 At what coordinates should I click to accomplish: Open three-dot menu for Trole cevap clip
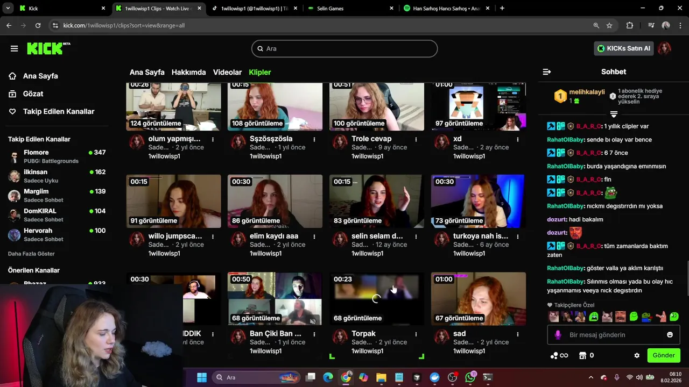point(416,139)
